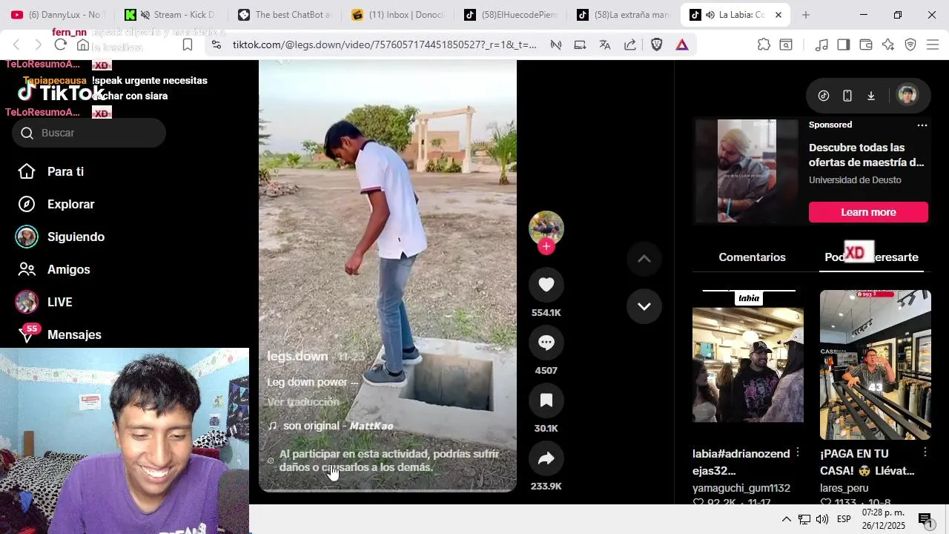
Task: Open Leo AI sparkle icon
Action: click(x=888, y=45)
